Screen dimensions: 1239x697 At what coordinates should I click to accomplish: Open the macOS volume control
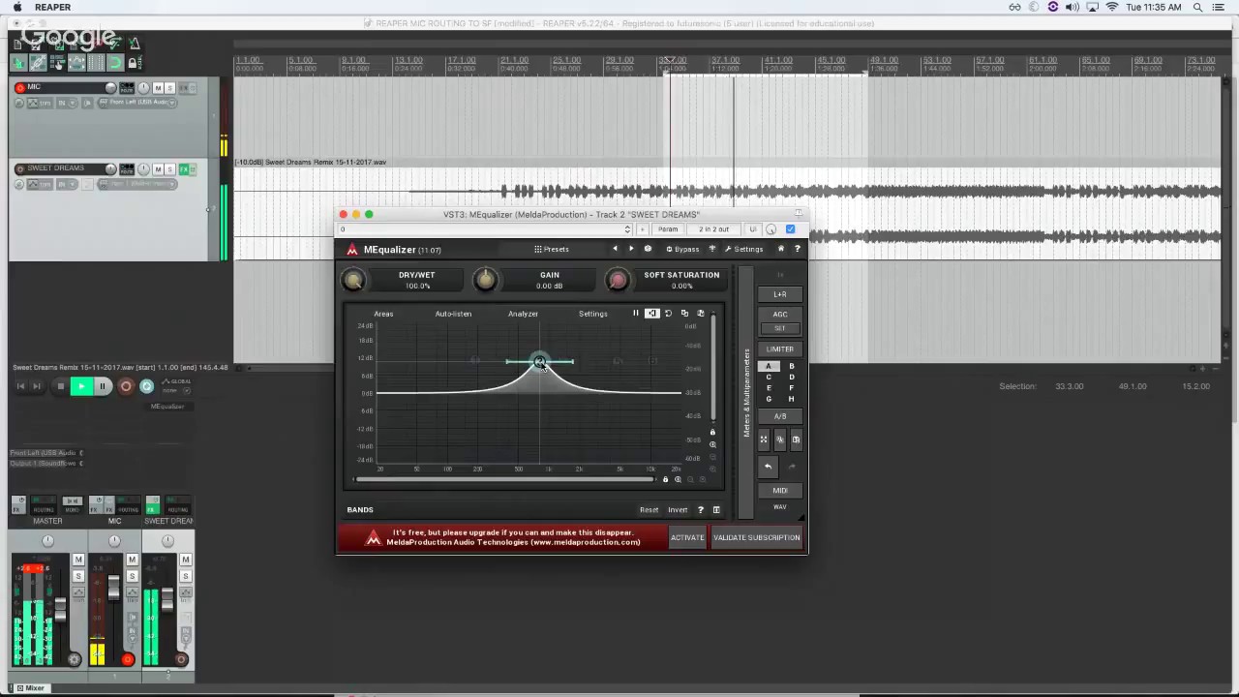pyautogui.click(x=1073, y=8)
